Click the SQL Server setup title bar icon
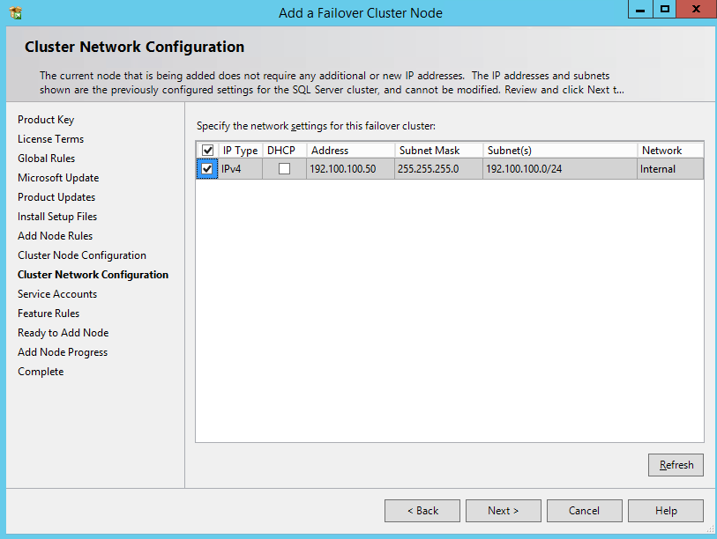717x539 pixels. click(x=15, y=12)
